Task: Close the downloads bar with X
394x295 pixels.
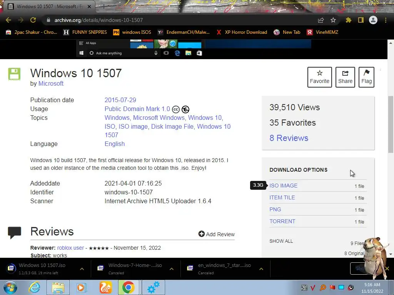Action: pyautogui.click(x=387, y=268)
